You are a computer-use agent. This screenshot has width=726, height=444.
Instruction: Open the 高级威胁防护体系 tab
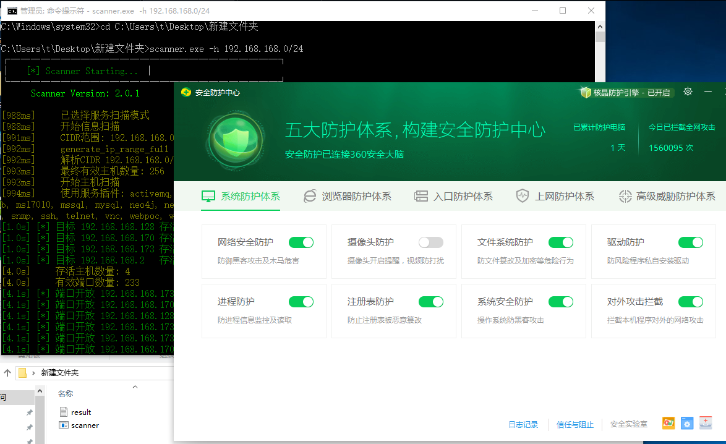click(667, 196)
